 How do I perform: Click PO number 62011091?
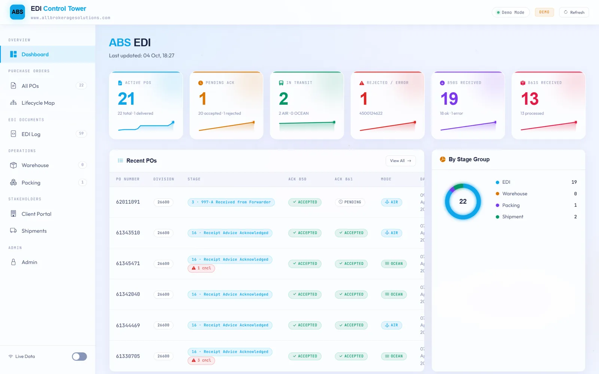coord(128,202)
